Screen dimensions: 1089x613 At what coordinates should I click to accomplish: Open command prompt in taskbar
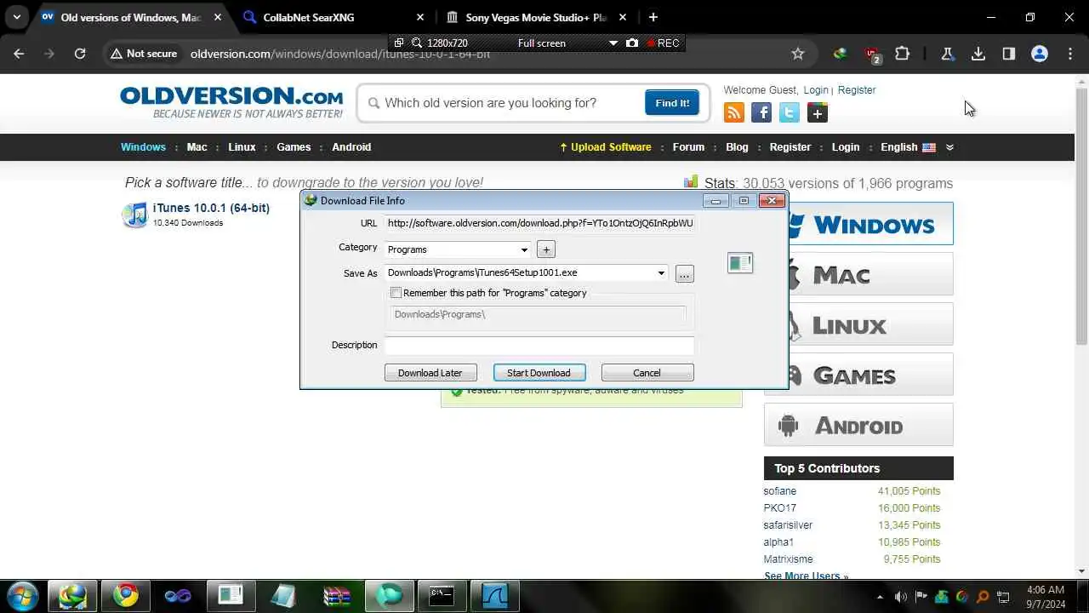pos(442,595)
